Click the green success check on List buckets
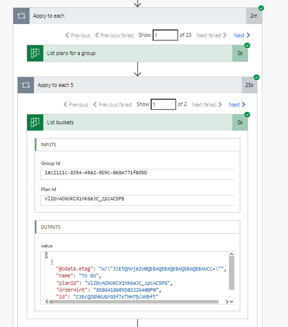This screenshot has height=327, width=288. coord(247,115)
